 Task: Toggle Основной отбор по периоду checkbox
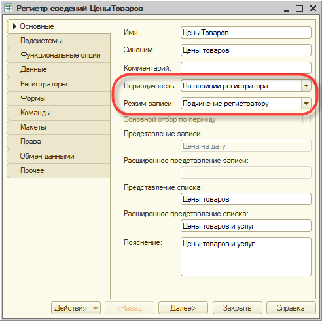(306, 119)
